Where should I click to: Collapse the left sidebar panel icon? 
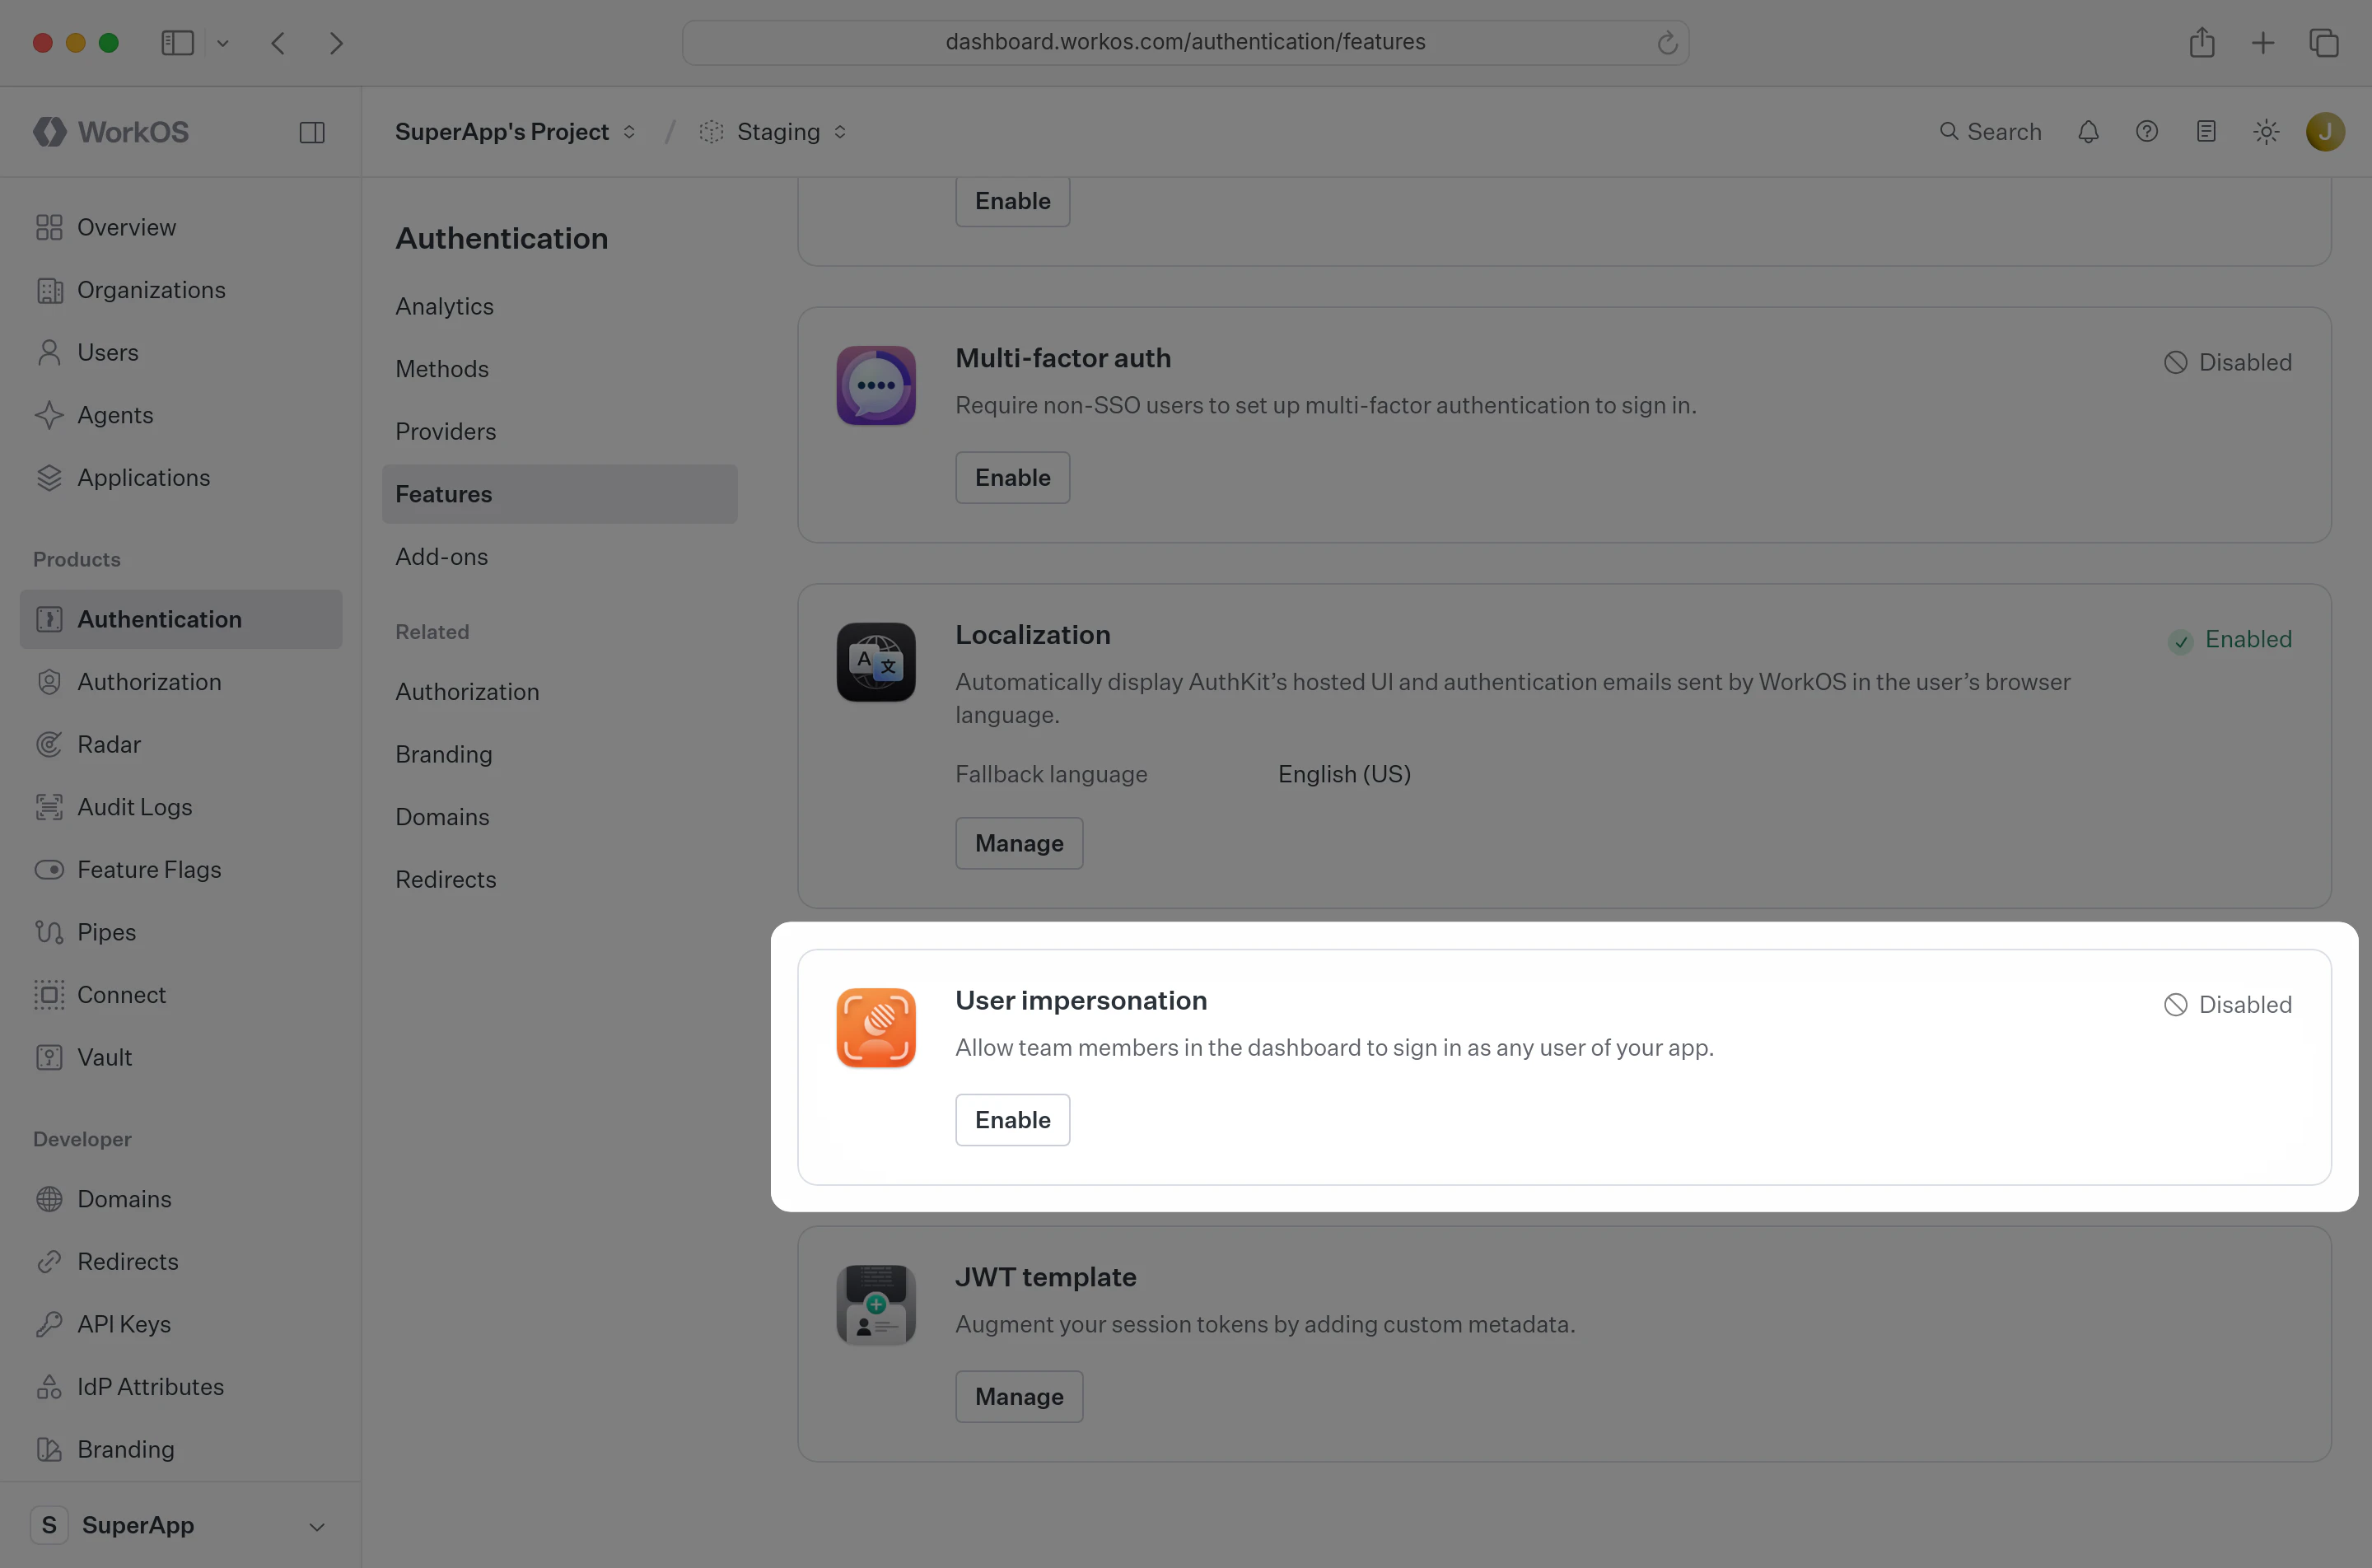click(312, 132)
